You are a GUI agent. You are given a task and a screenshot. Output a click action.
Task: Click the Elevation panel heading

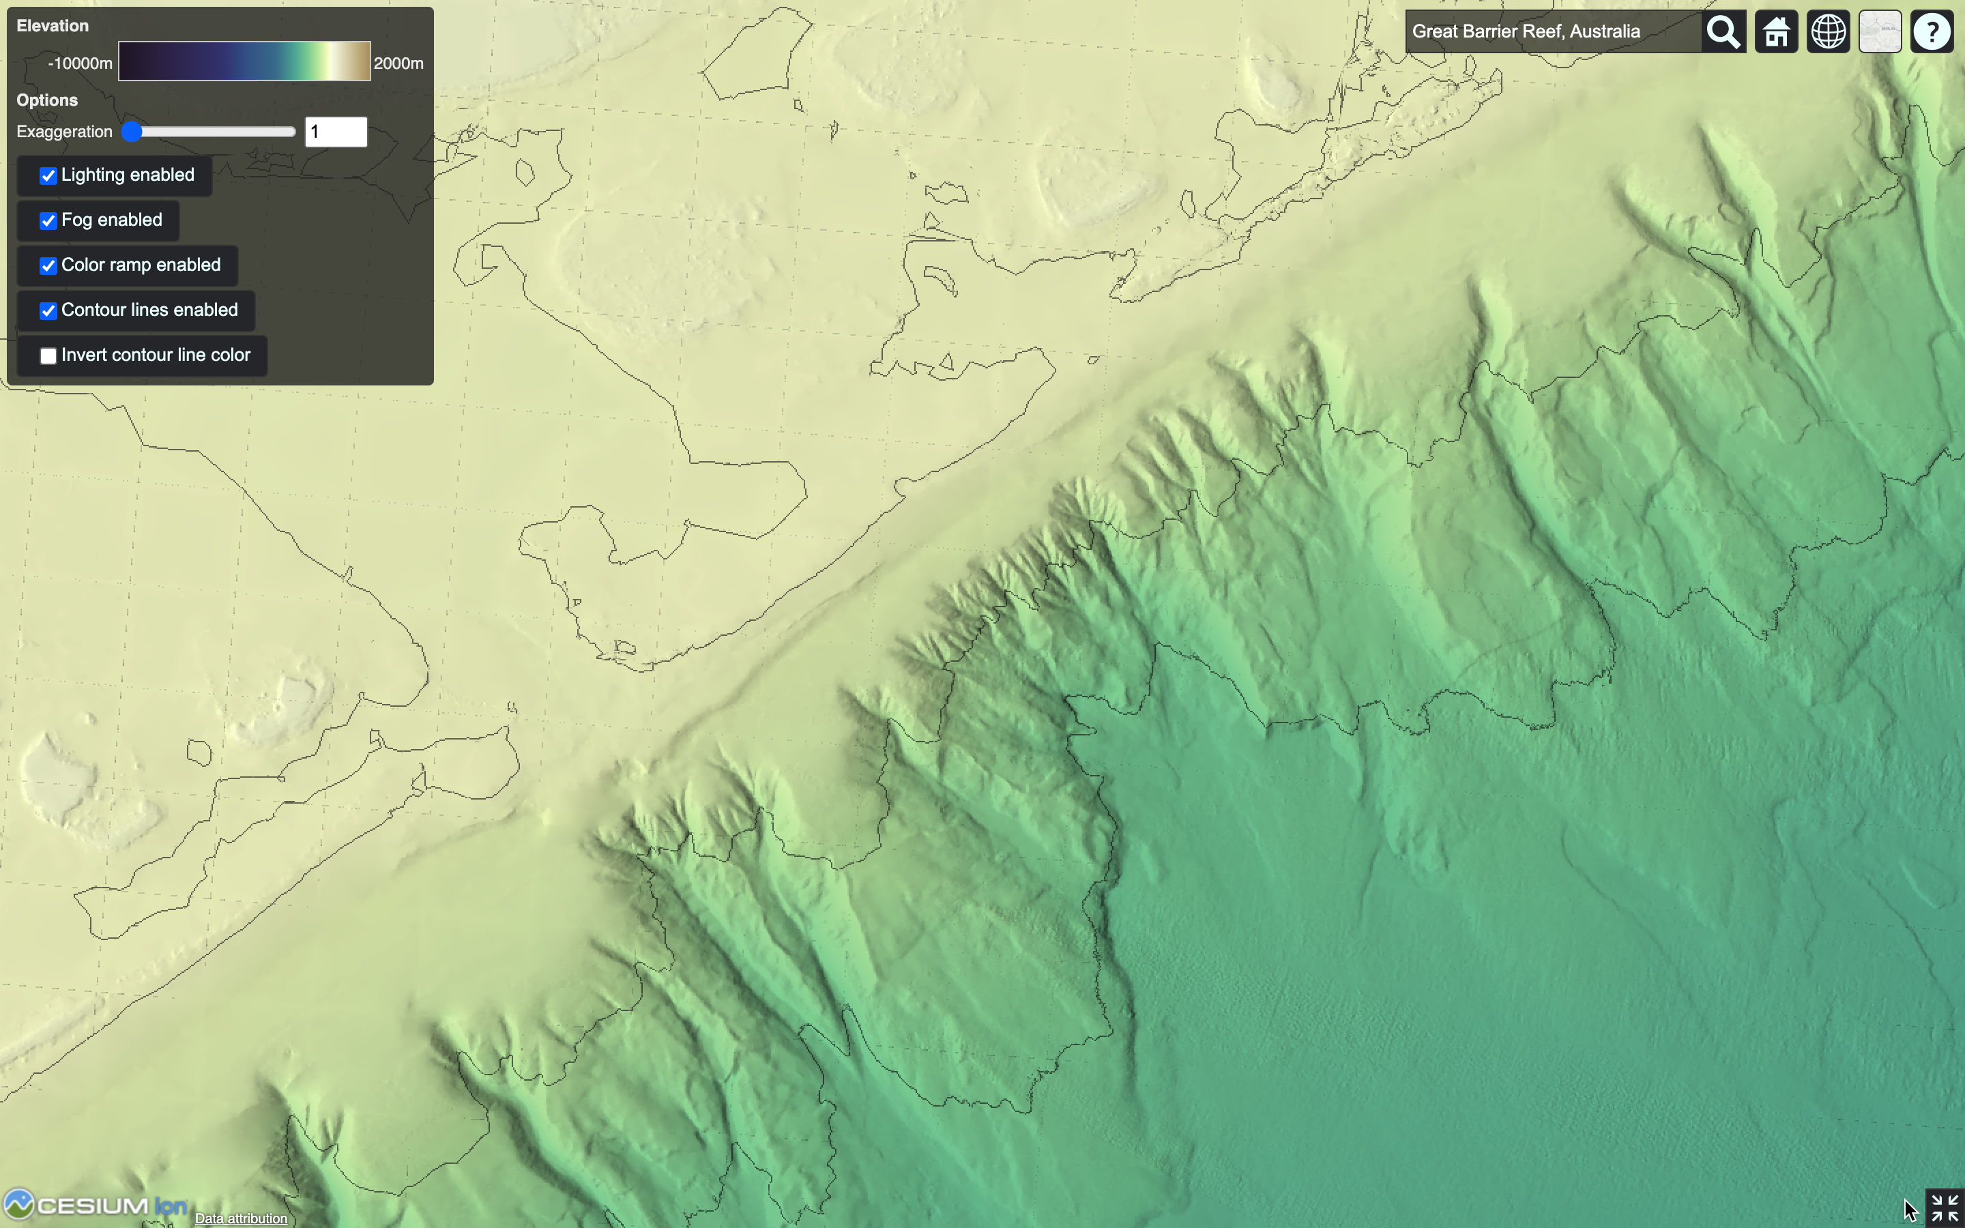[x=52, y=25]
